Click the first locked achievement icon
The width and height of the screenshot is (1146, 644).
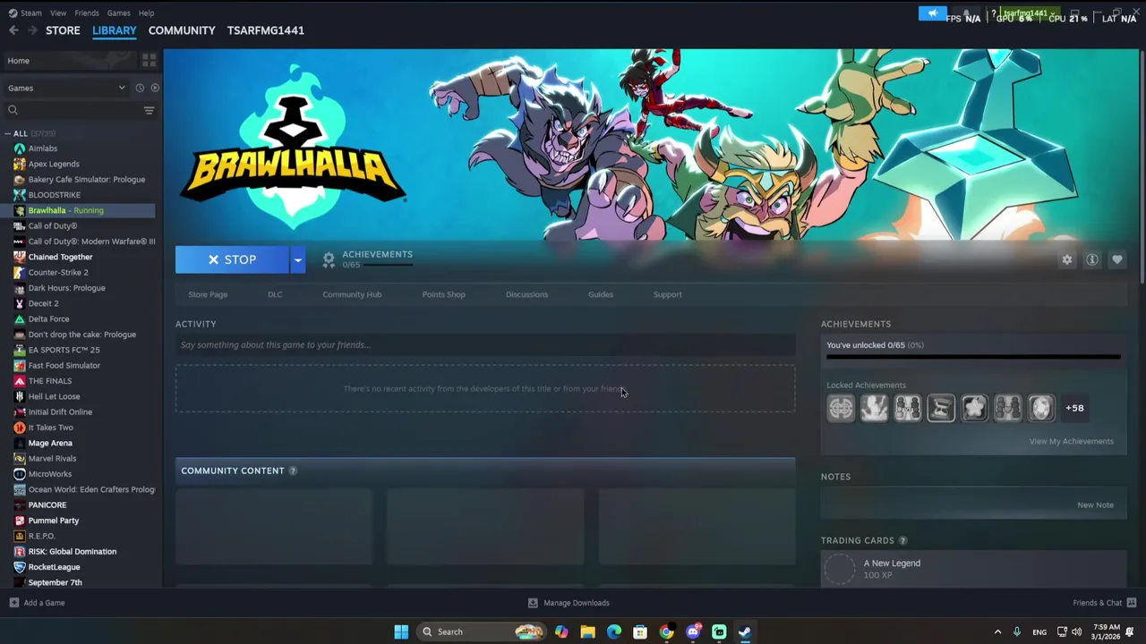[841, 408]
